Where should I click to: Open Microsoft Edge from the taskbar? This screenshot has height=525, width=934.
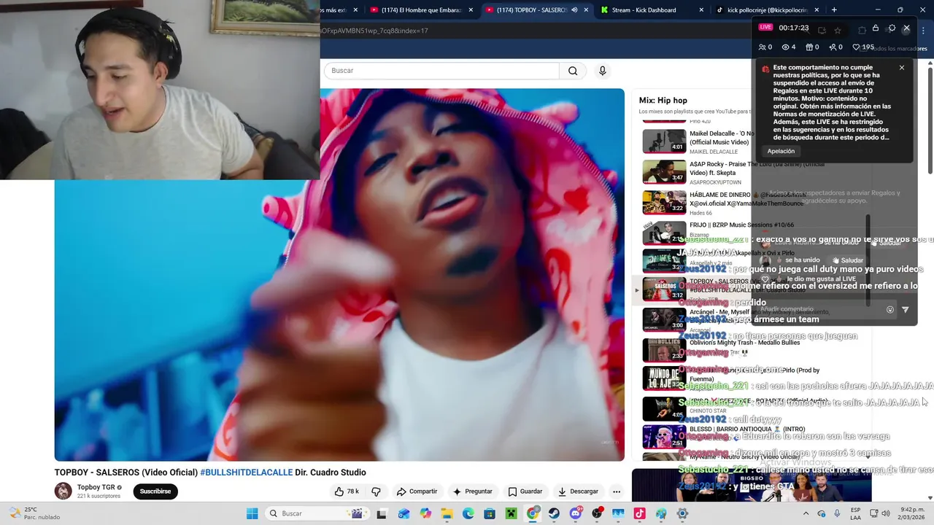coord(468,513)
